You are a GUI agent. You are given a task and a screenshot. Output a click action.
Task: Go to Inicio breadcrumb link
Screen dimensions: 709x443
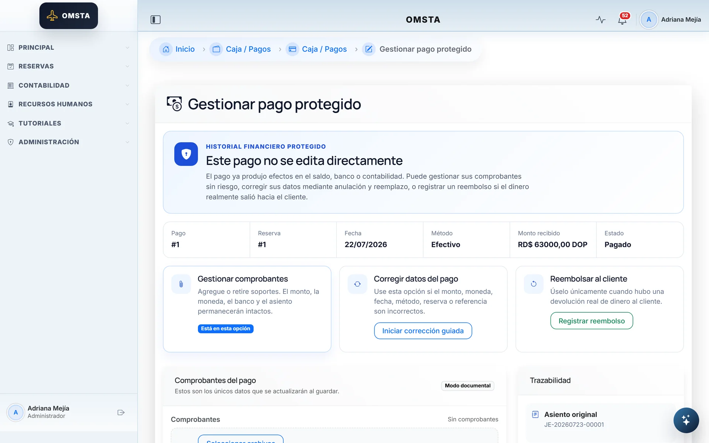pyautogui.click(x=185, y=49)
